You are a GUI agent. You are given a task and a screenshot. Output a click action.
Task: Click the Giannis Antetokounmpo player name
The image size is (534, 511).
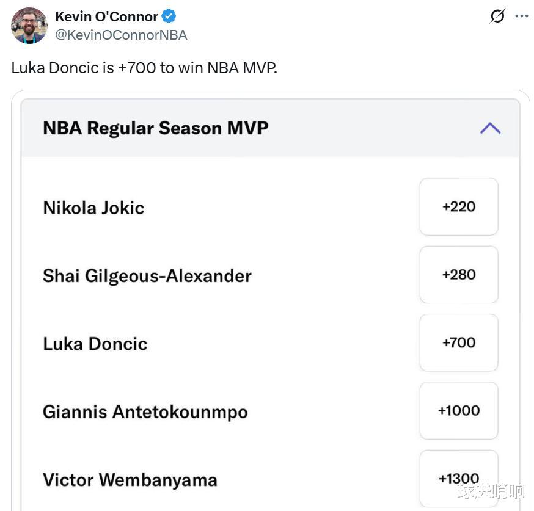[x=145, y=412]
